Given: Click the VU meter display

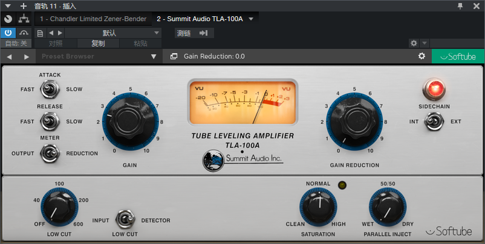Looking at the screenshot, I should (242, 103).
